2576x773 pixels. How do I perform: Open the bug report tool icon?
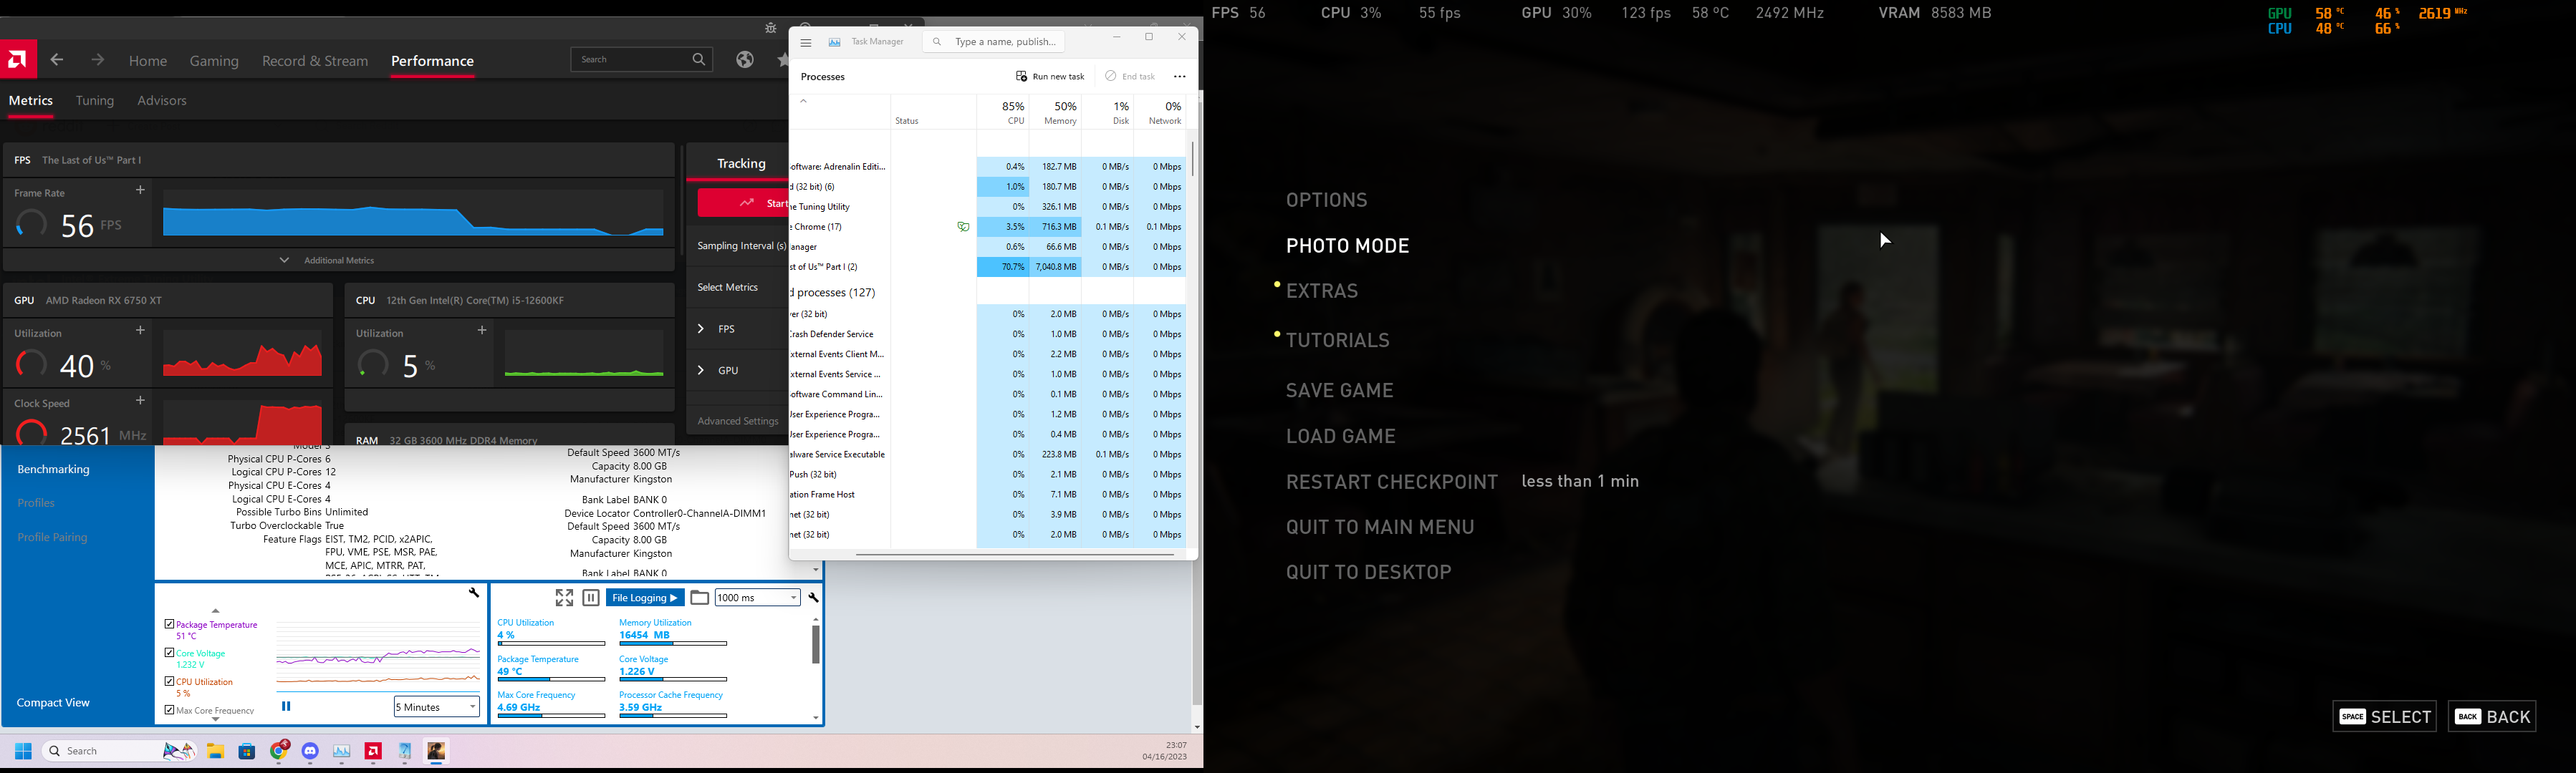(x=770, y=28)
